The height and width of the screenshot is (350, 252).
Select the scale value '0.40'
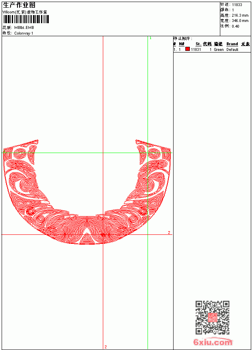pyautogui.click(x=235, y=26)
